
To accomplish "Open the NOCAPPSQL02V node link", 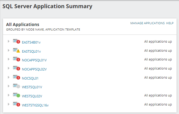I will pyautogui.click(x=34, y=69).
